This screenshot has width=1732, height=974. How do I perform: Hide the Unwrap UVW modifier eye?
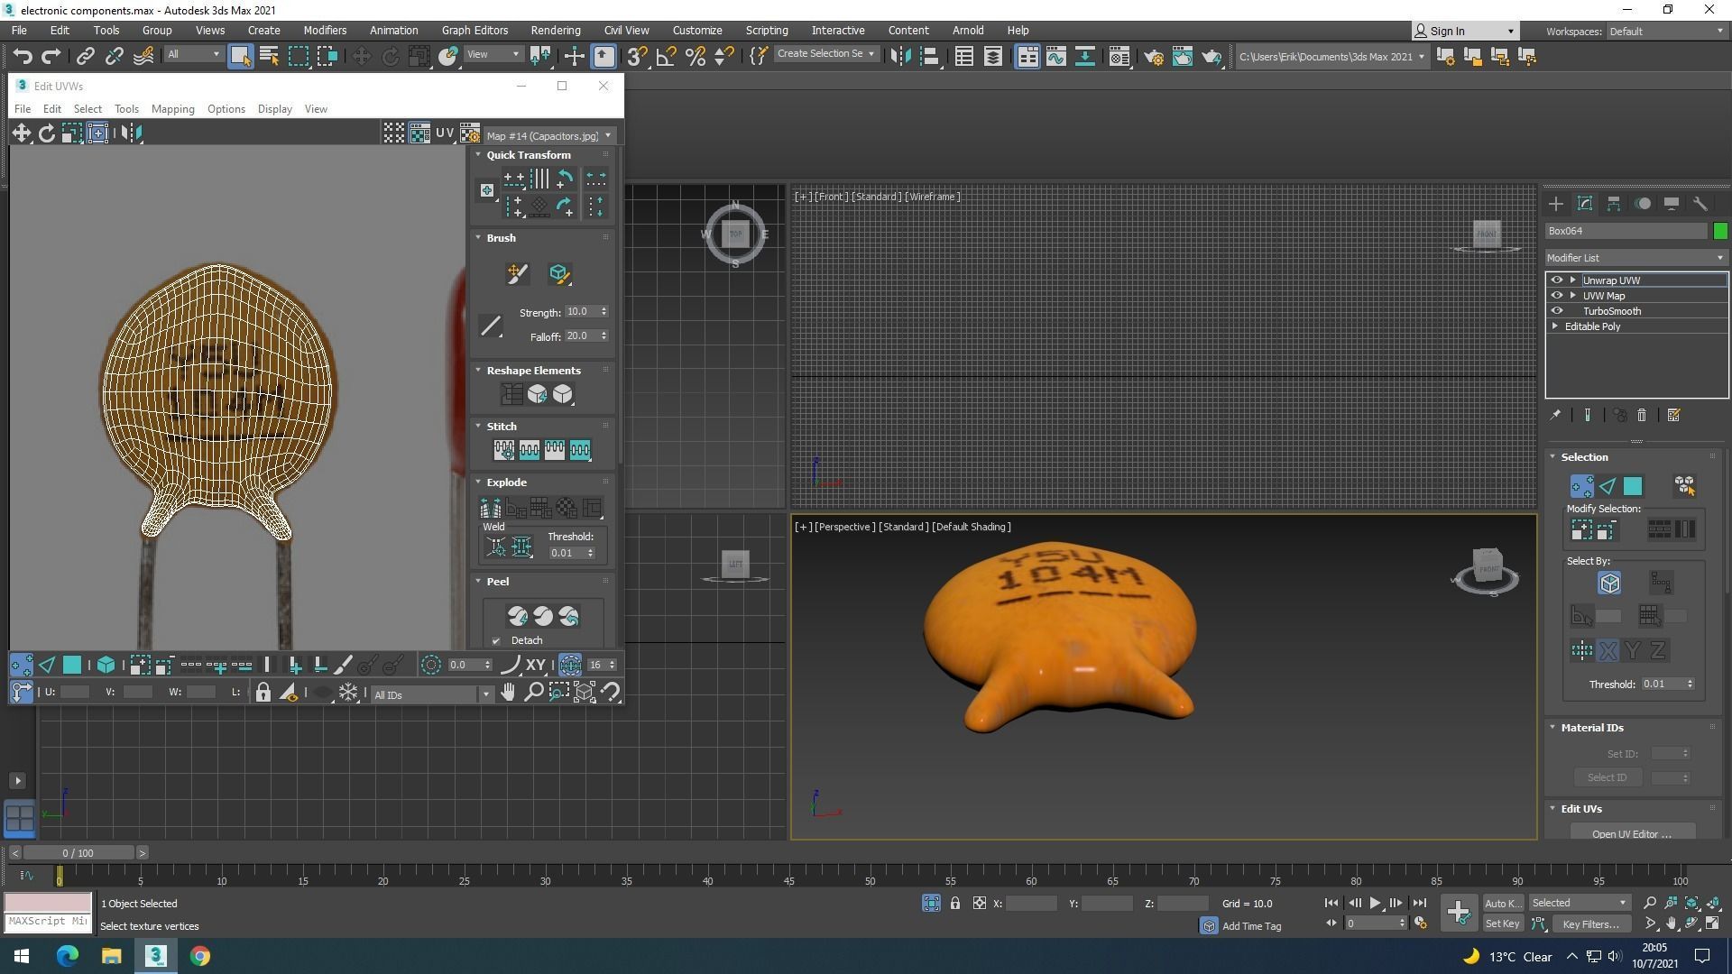click(1556, 280)
